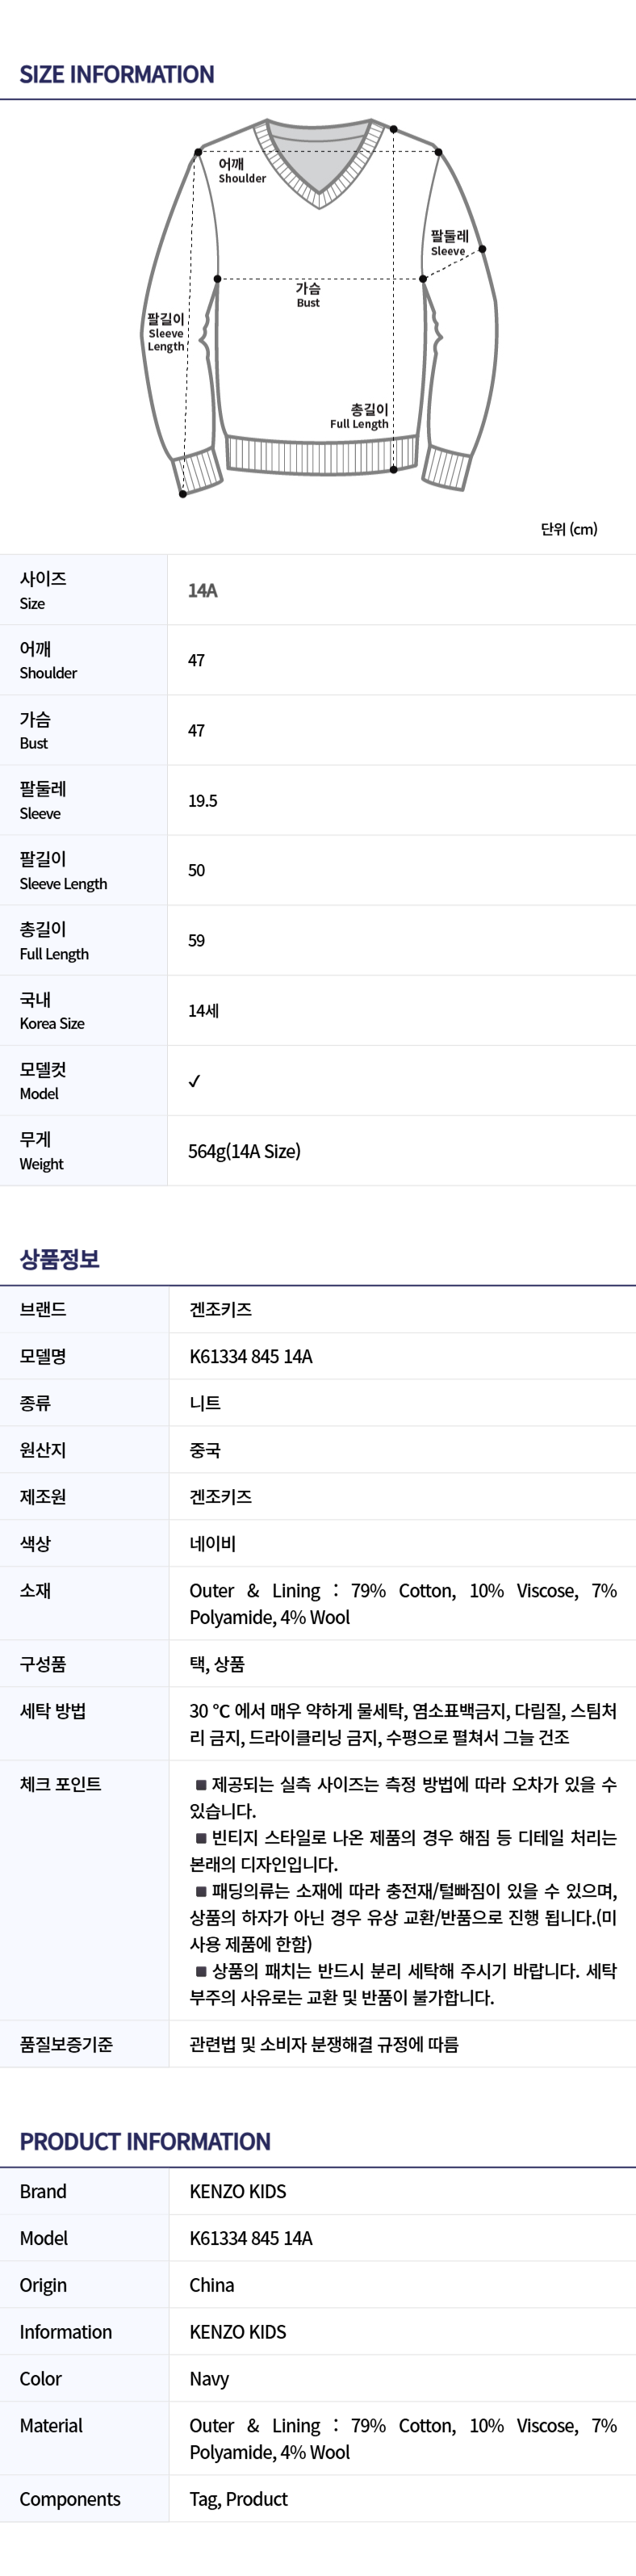
Task: Click the Korean 모델명 value K61334 845 14A
Action: coord(251,1356)
